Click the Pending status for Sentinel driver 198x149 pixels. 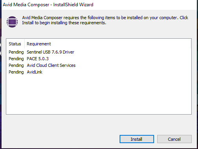(x=16, y=52)
